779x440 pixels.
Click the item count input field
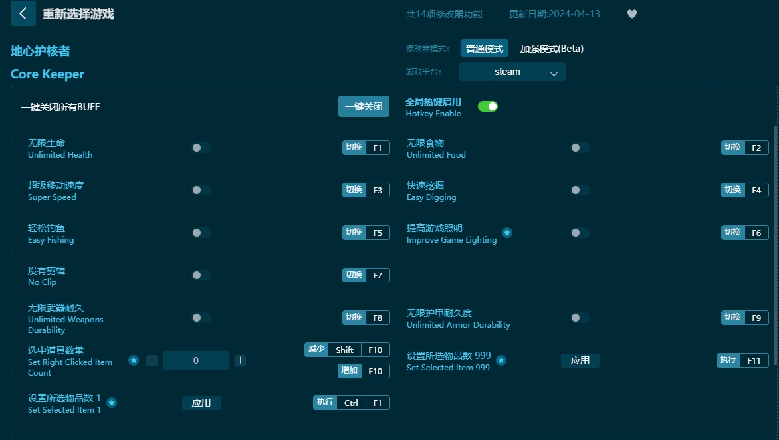click(196, 360)
